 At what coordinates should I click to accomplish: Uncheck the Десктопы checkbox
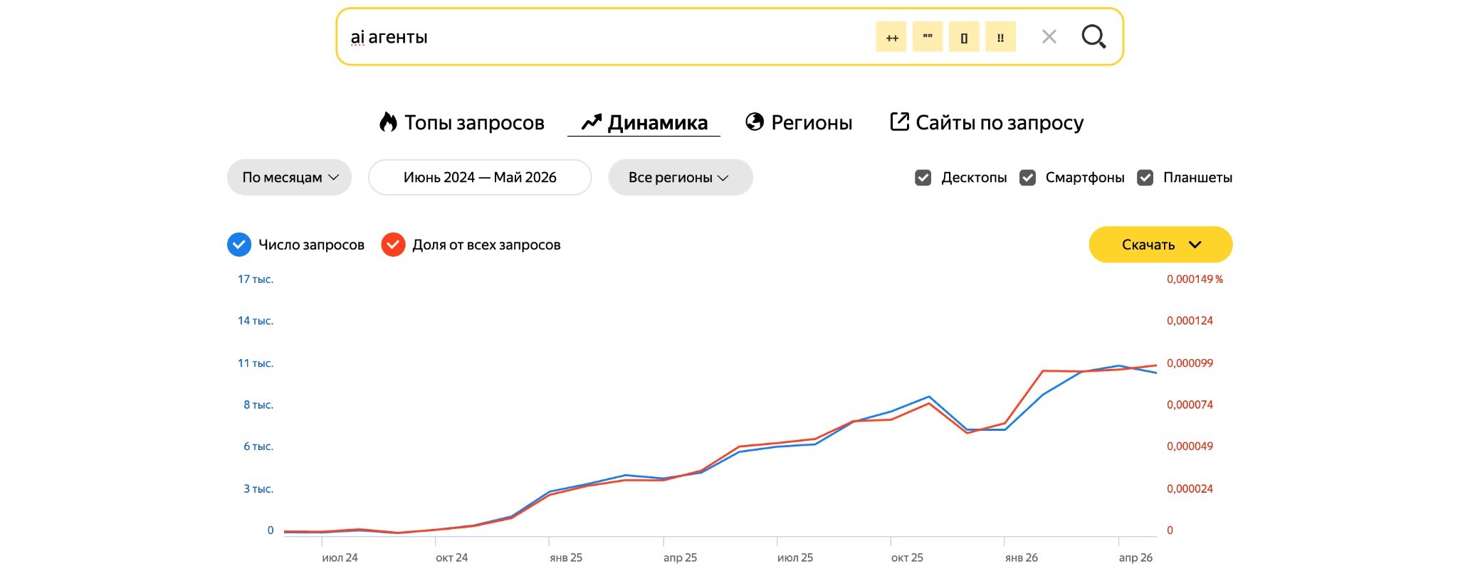click(x=923, y=178)
